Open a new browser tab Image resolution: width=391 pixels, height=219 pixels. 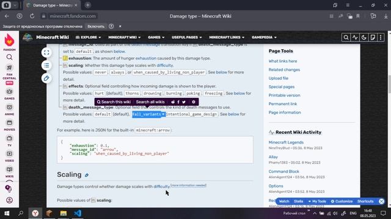[88, 5]
